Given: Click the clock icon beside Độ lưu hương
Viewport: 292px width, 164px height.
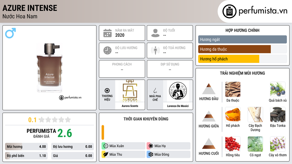Looking at the screenshot, I should tap(108, 50).
